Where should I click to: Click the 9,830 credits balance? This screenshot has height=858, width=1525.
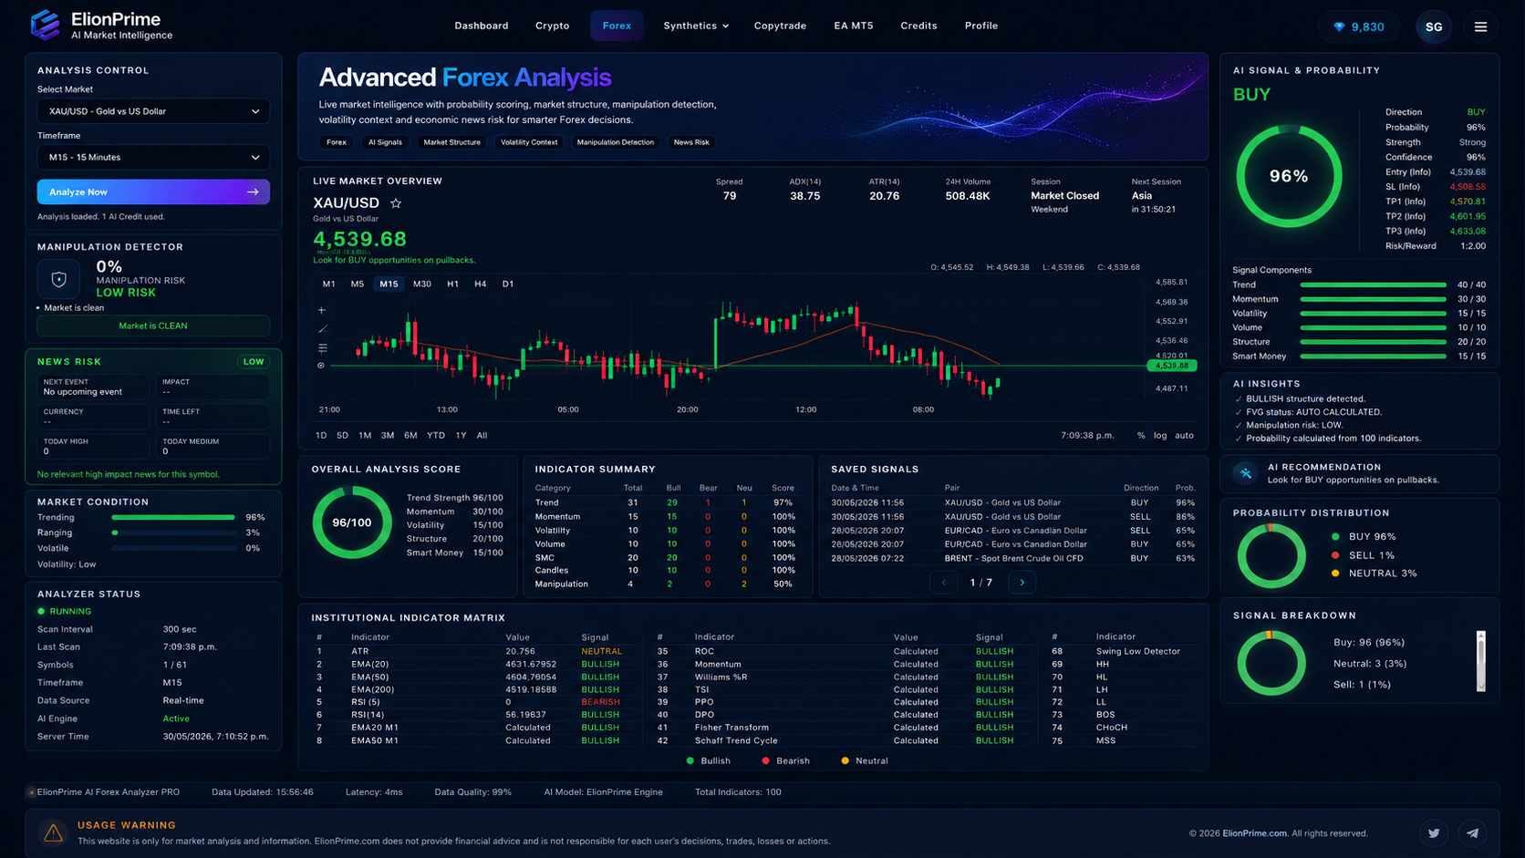coord(1360,26)
